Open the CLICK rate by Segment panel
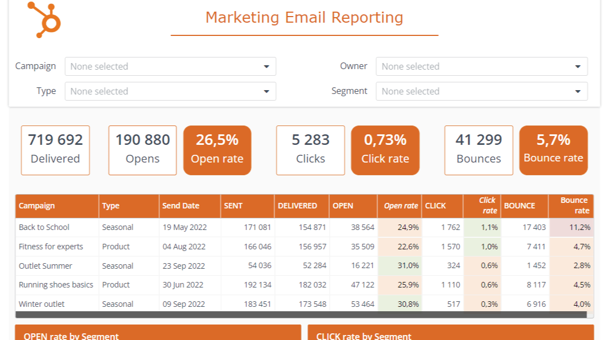Screen dimensions: 605x340 coord(451,336)
